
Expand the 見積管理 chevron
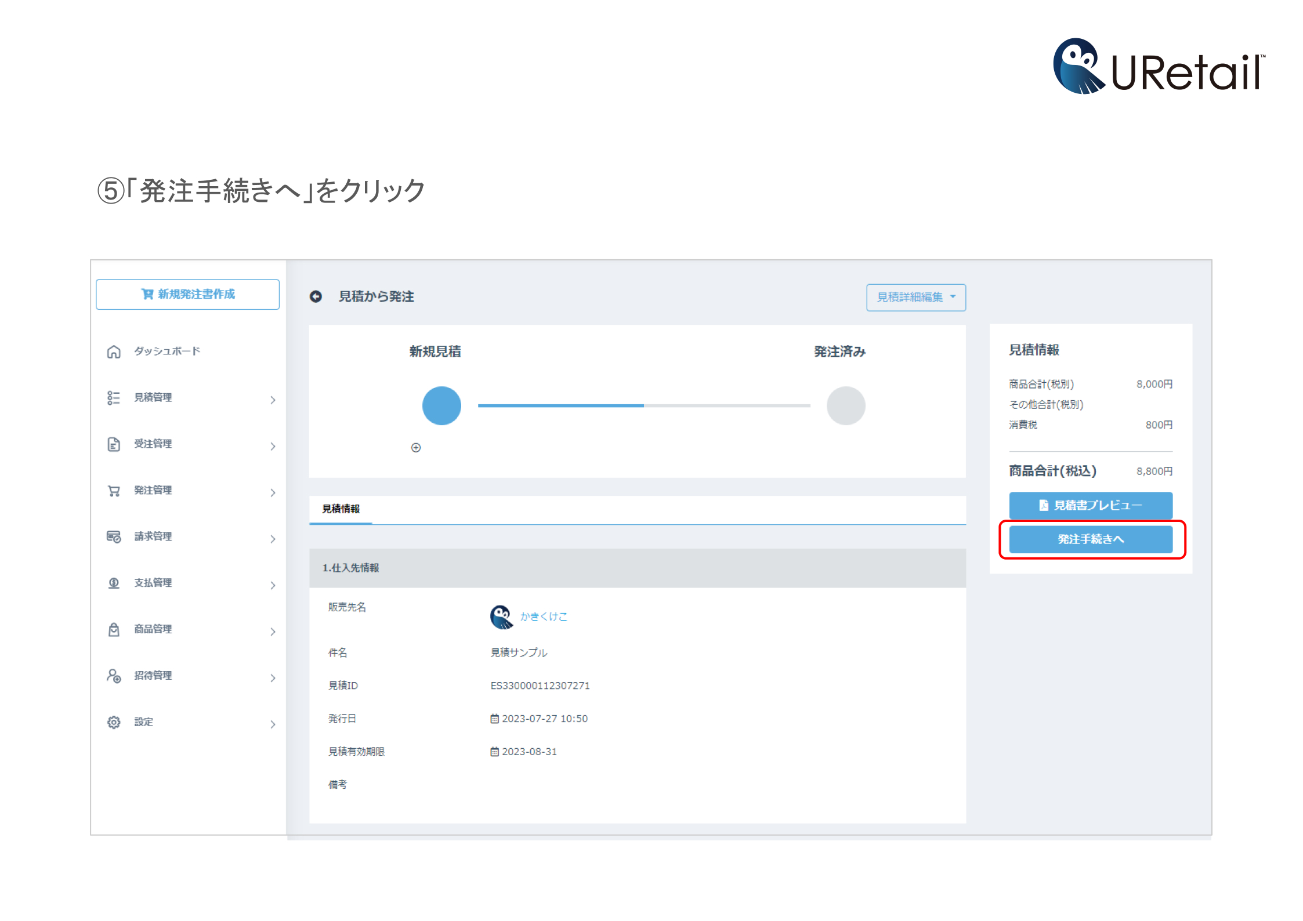pyautogui.click(x=273, y=400)
